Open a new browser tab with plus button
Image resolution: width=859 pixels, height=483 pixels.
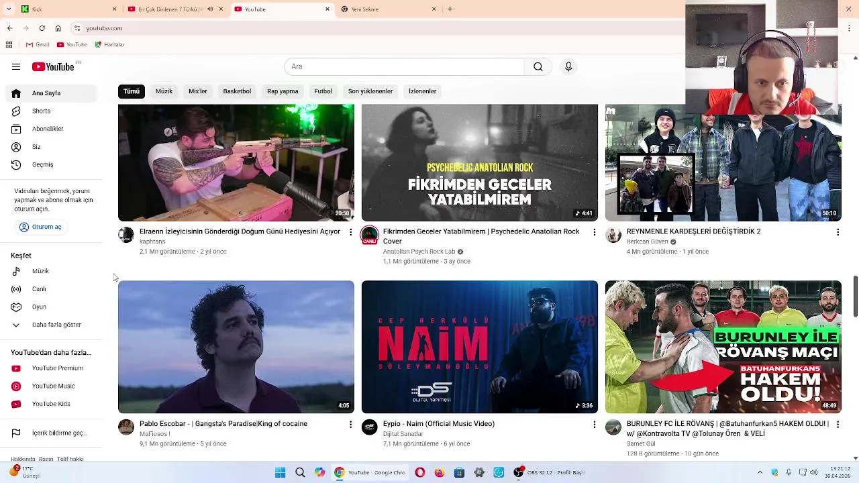pos(450,9)
